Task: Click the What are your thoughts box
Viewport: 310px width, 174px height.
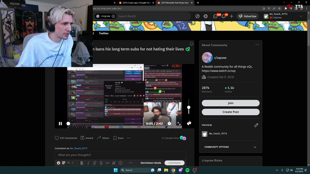Action: coord(121,155)
